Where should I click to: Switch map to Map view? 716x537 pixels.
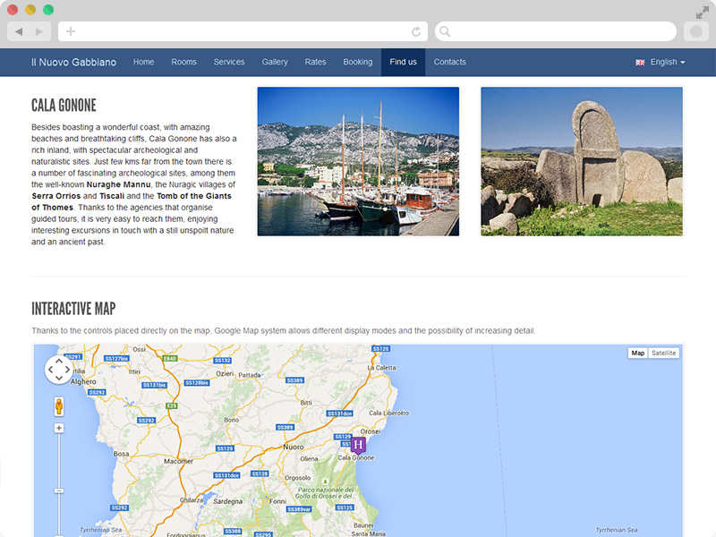point(638,353)
